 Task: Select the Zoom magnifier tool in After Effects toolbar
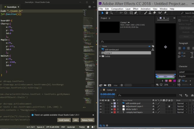(x=111, y=13)
